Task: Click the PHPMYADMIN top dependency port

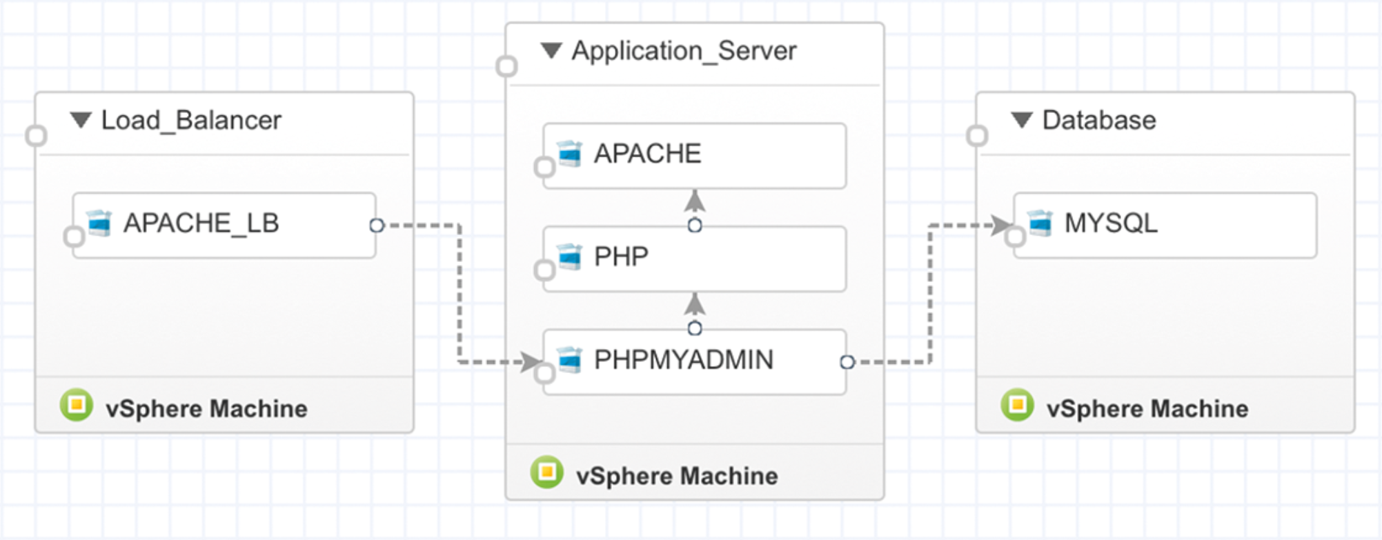Action: click(x=695, y=328)
